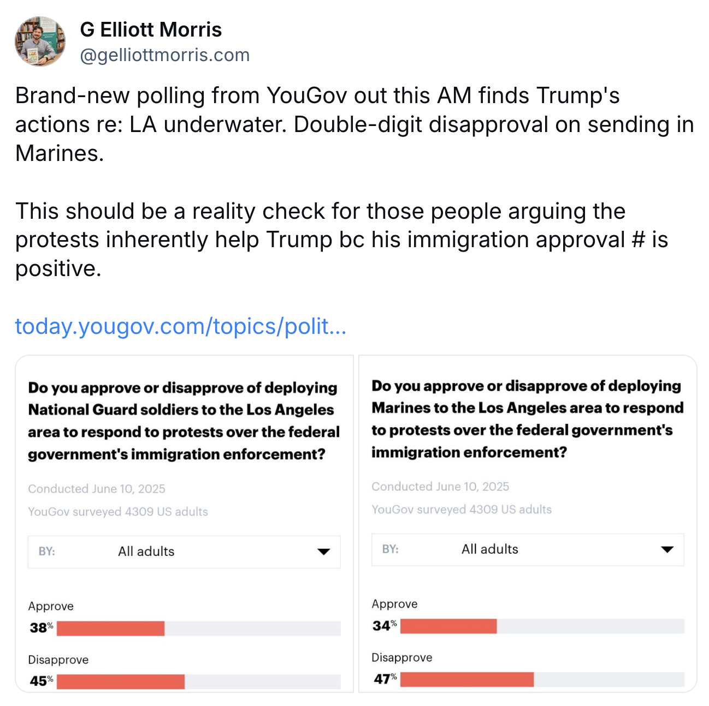The height and width of the screenshot is (706, 709).
Task: Open G Elliott Morris profile avatar
Action: [x=40, y=41]
